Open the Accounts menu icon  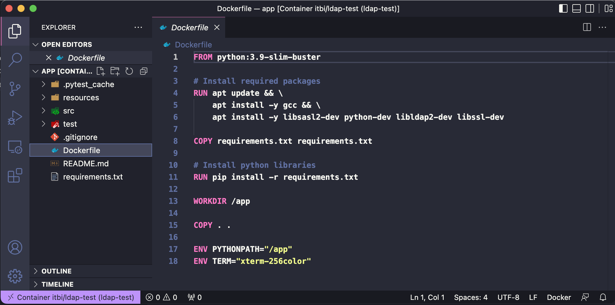point(15,247)
